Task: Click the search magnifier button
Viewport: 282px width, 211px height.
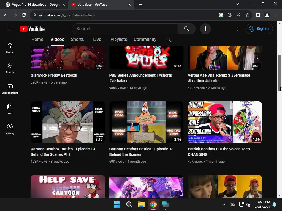Action: [186, 29]
